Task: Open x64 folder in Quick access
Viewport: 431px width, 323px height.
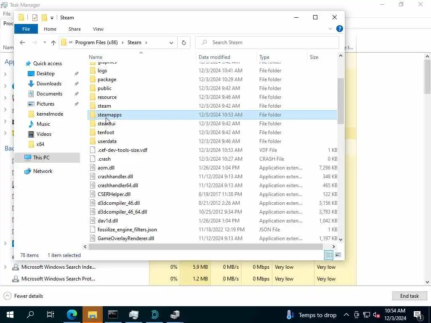Action: (40, 144)
